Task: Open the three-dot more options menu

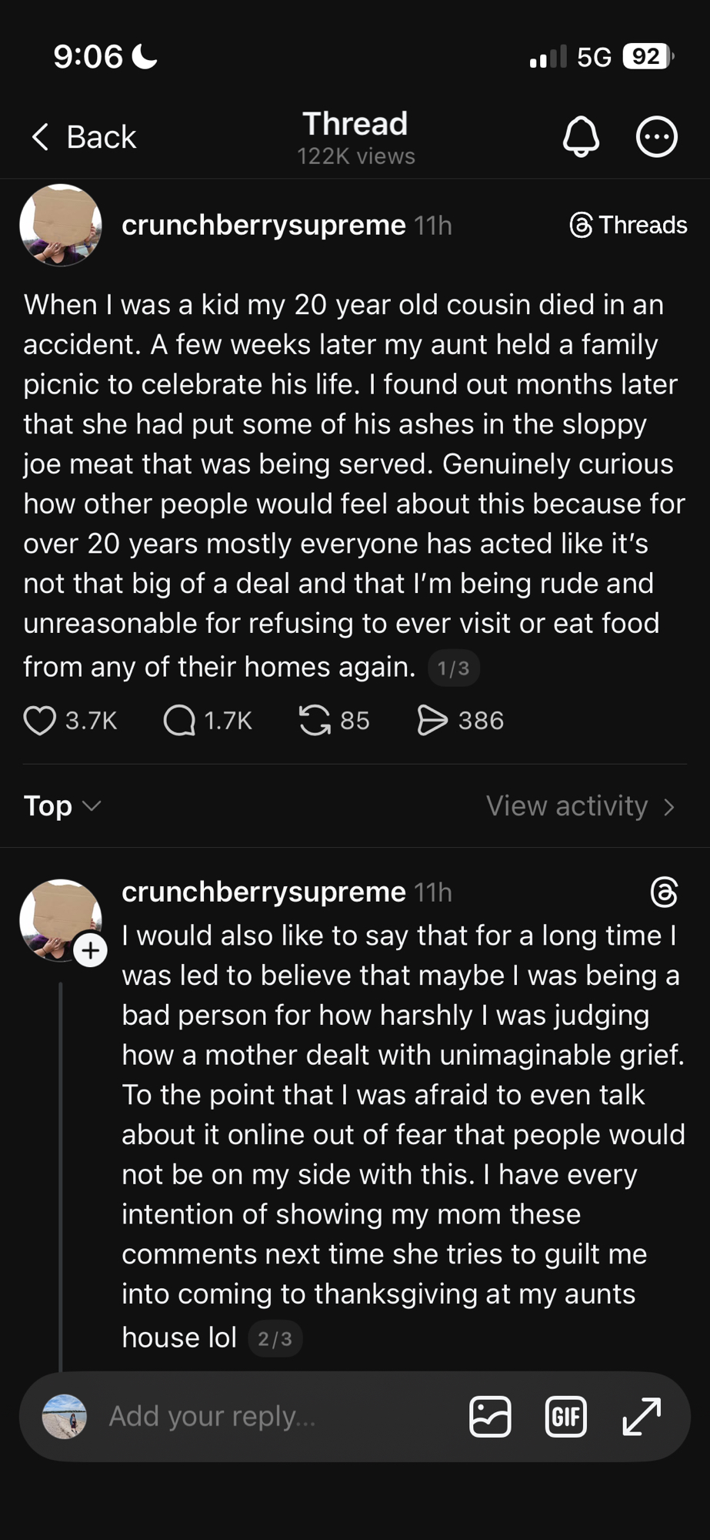Action: point(656,137)
